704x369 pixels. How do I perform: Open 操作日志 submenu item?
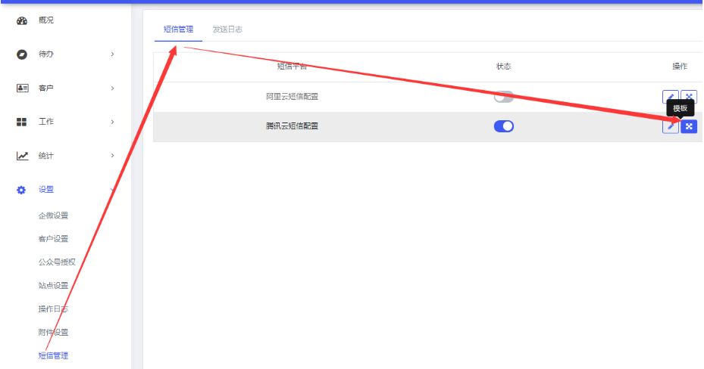click(x=54, y=309)
